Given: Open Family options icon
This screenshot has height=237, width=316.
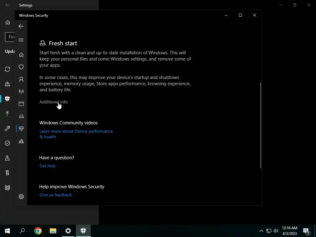Looking at the screenshot, I should pyautogui.click(x=21, y=141).
